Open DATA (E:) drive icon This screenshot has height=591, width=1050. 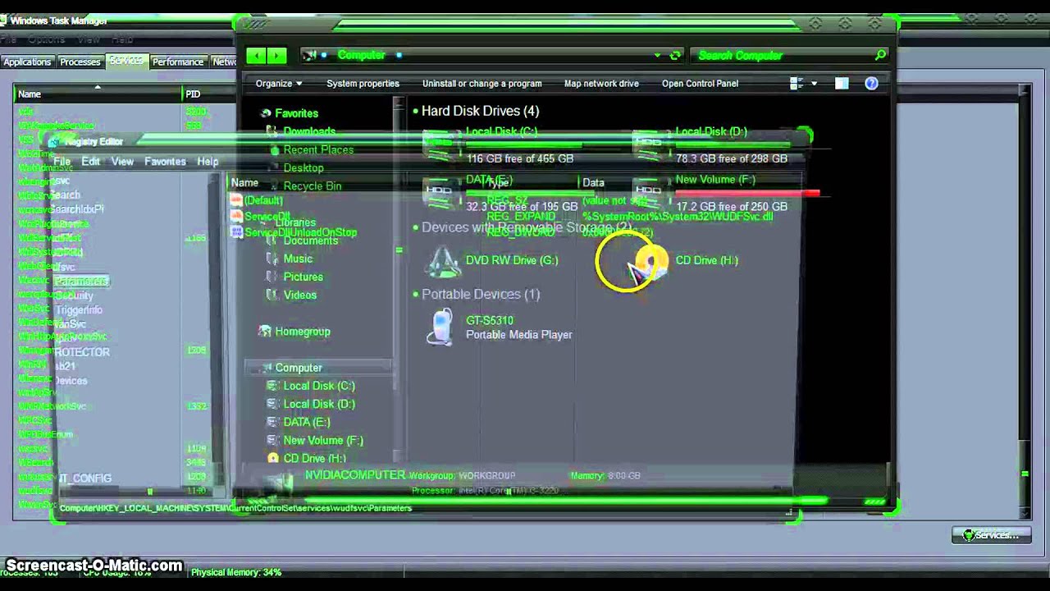pos(441,192)
